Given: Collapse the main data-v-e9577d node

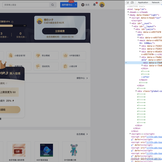Looking at the screenshot, I should point(138,40).
